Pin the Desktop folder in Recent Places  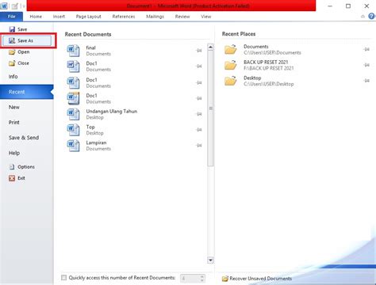point(366,81)
